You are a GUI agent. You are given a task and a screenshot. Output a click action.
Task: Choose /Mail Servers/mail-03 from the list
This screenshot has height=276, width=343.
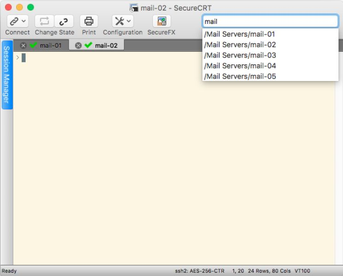(270, 55)
